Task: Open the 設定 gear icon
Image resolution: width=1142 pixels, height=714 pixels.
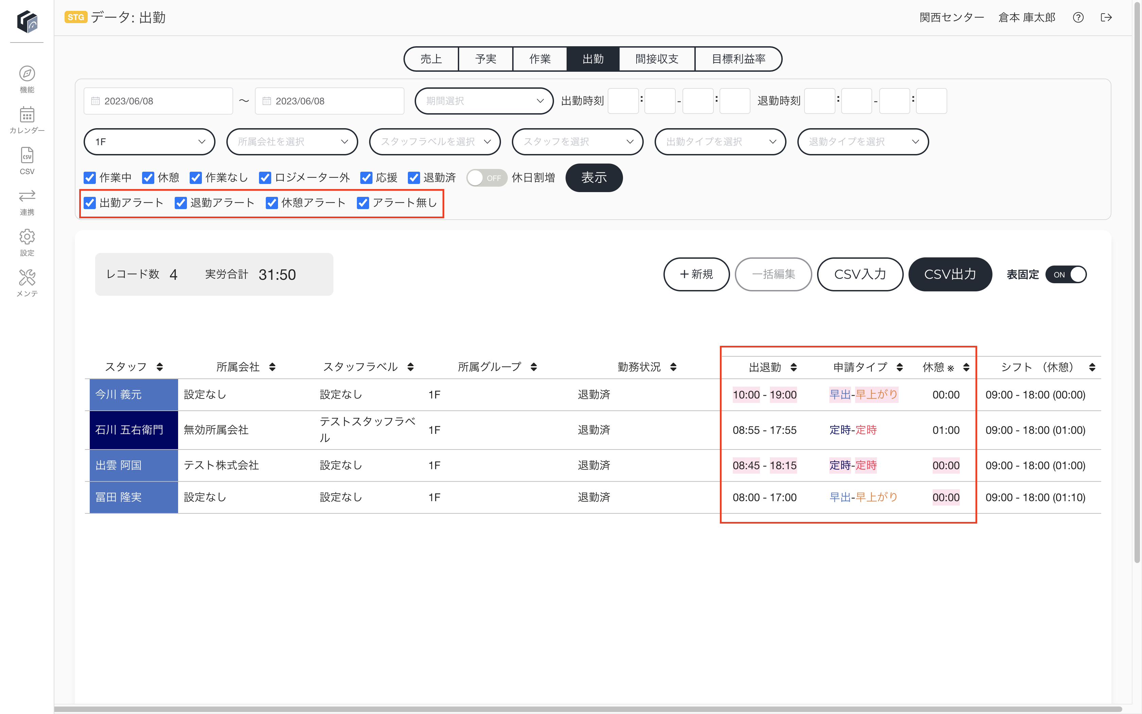Action: [27, 237]
